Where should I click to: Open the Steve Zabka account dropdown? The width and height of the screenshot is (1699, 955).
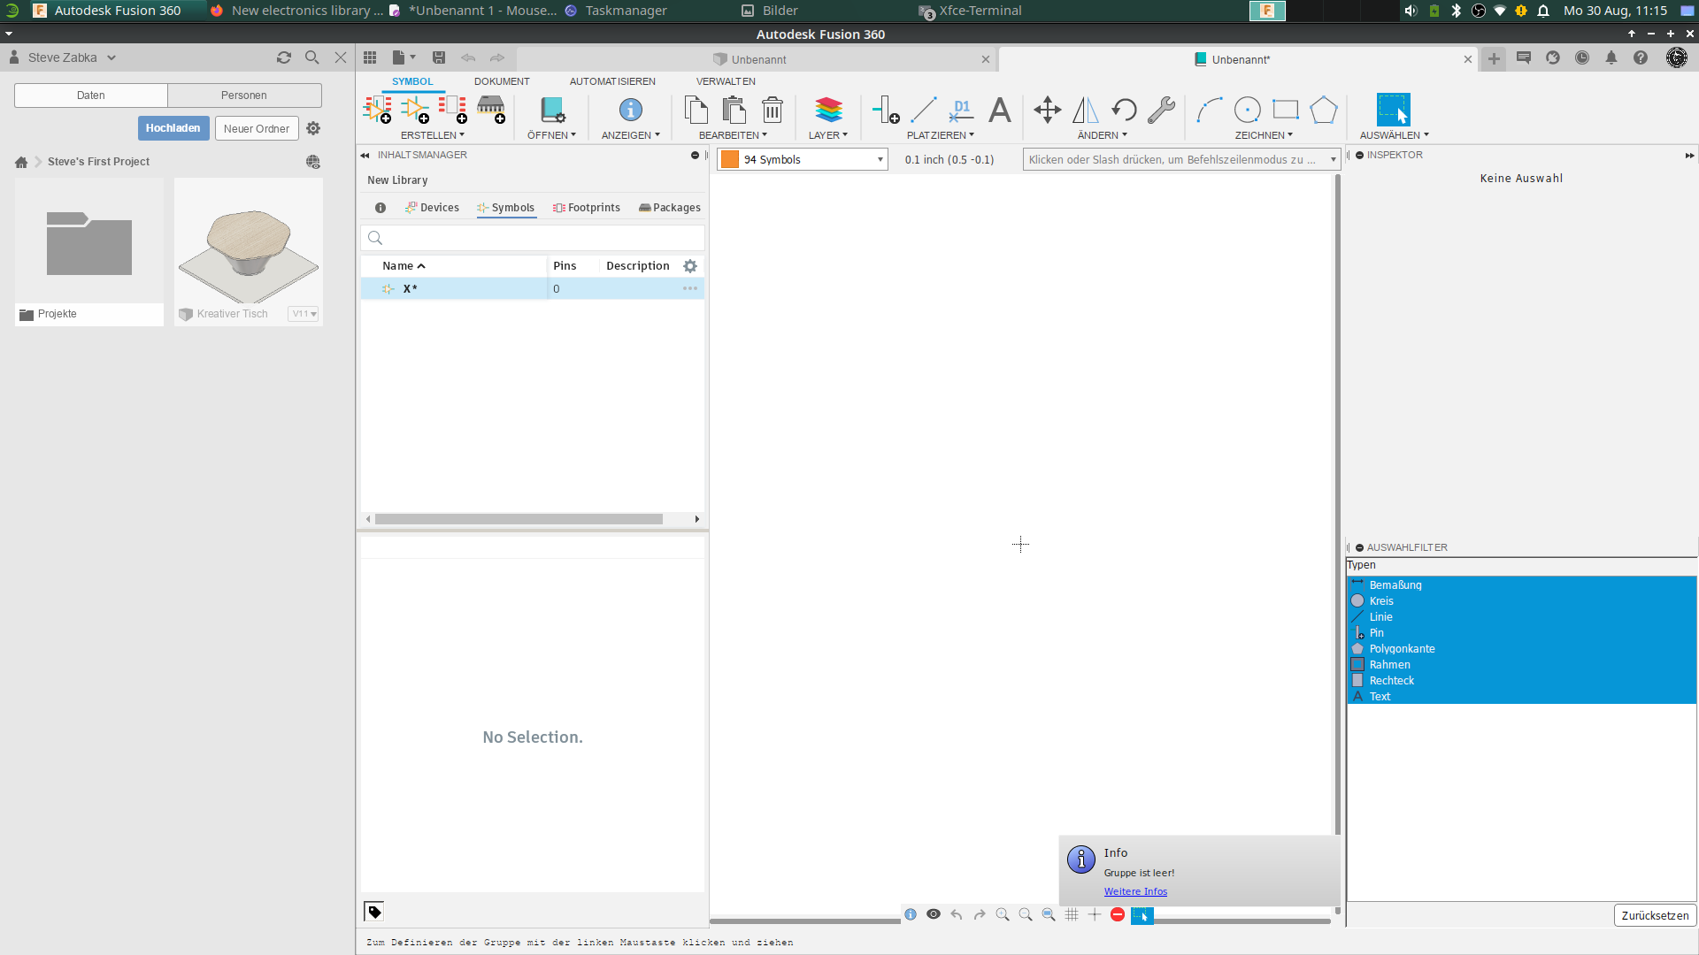(x=111, y=57)
